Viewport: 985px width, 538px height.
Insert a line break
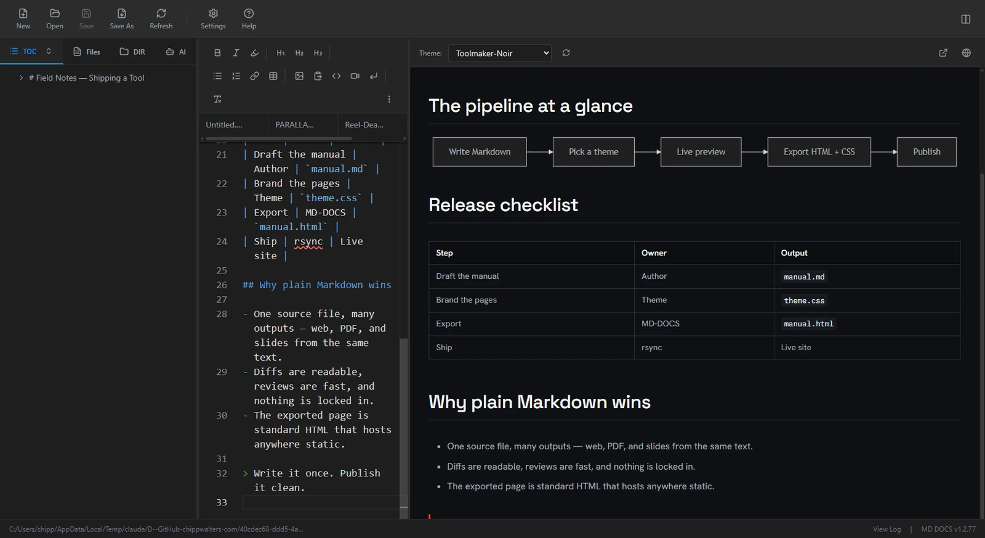click(x=374, y=76)
